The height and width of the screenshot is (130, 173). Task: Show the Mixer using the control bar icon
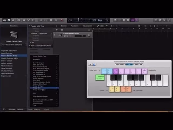28,20
